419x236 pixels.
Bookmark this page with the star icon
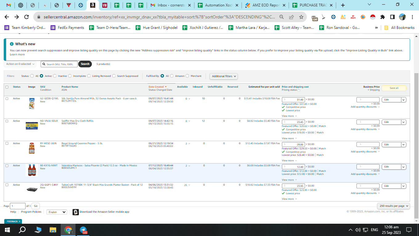[301, 17]
